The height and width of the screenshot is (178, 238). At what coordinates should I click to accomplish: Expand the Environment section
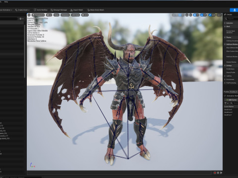coord(225,80)
